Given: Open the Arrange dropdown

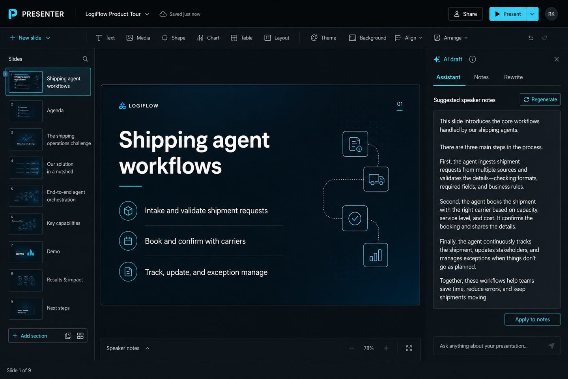Looking at the screenshot, I should 451,38.
